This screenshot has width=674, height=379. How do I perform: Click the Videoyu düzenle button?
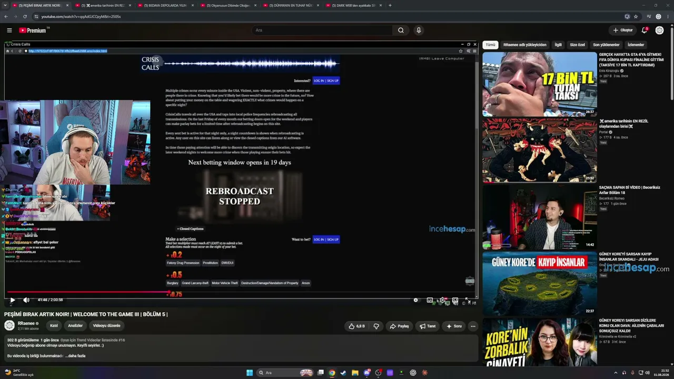[x=107, y=326]
